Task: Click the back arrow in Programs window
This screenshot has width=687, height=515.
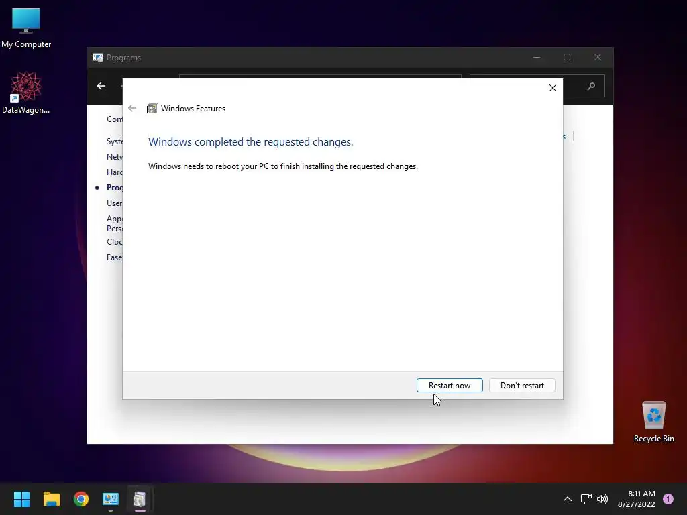Action: point(101,86)
